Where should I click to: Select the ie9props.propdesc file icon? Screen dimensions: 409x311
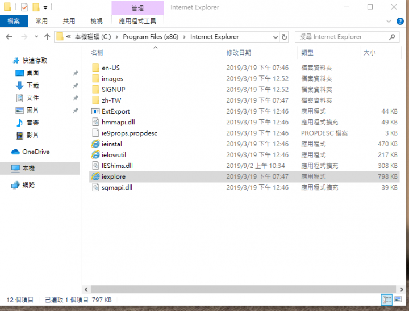coord(95,133)
